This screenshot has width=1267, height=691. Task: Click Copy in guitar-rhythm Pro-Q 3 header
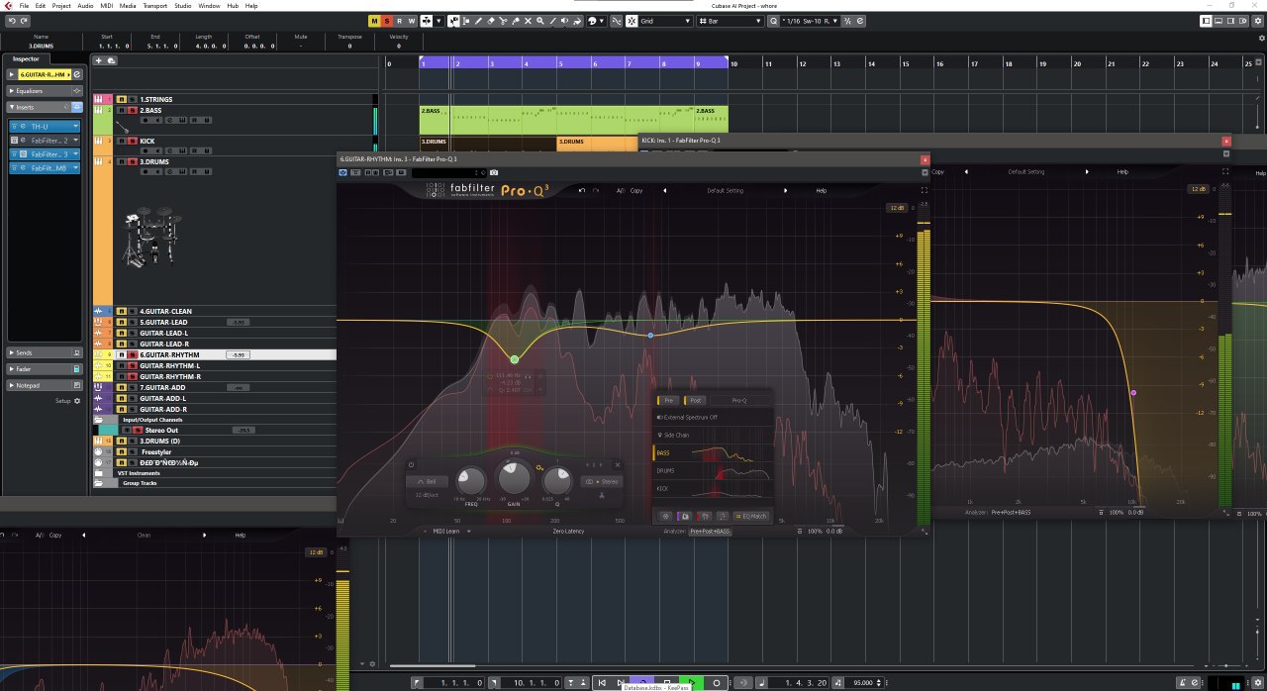(635, 190)
